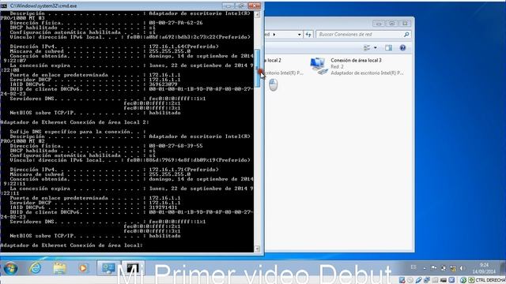Click the Show Desktop button on the taskbar

[503, 268]
